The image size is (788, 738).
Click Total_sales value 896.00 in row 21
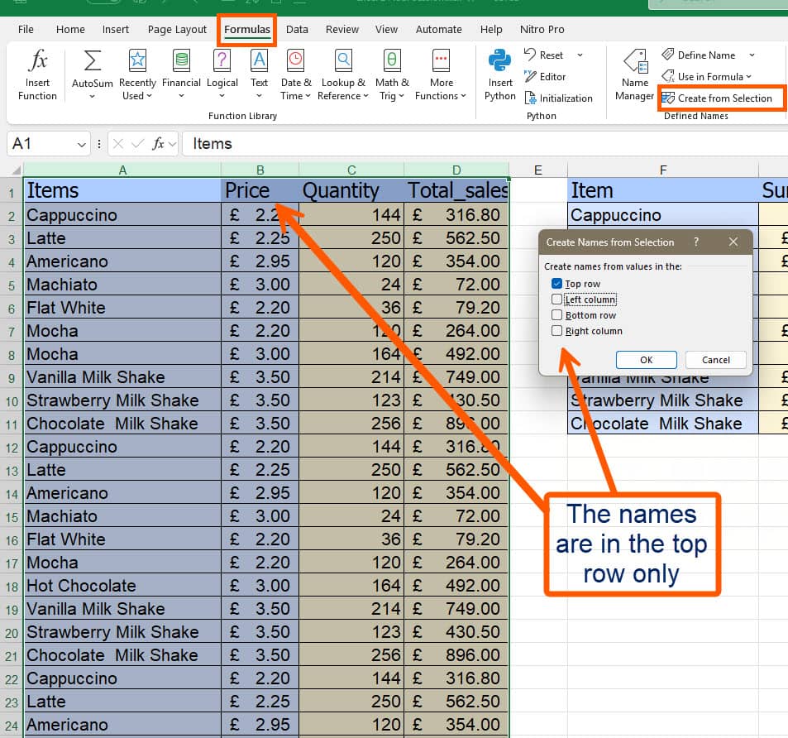pyautogui.click(x=456, y=655)
